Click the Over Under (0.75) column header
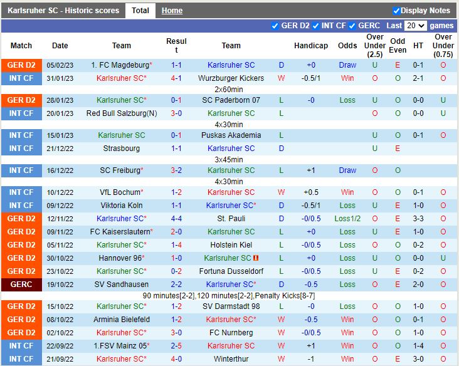This screenshot has width=459, height=366. 443,46
